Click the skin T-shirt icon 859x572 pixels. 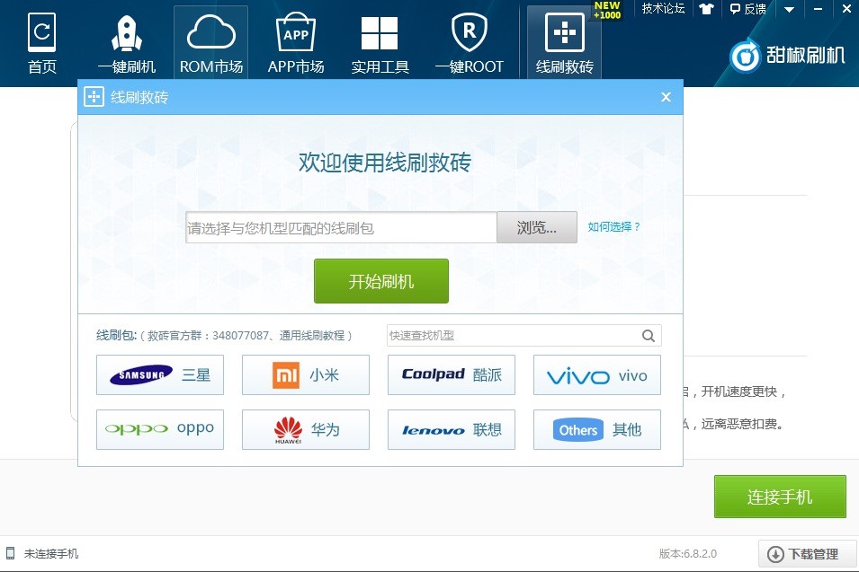[707, 9]
